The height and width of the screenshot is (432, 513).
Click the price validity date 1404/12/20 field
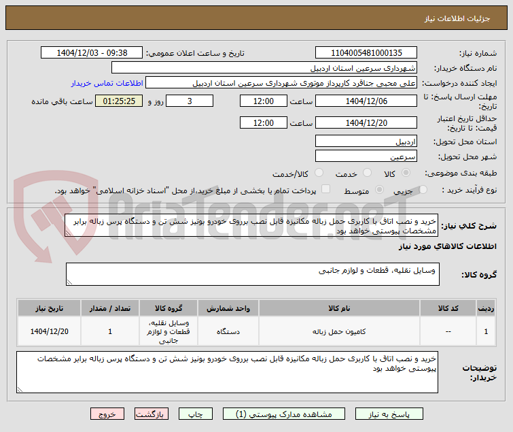click(366, 122)
